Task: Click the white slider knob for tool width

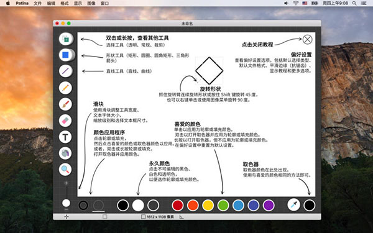Action: coord(66,203)
